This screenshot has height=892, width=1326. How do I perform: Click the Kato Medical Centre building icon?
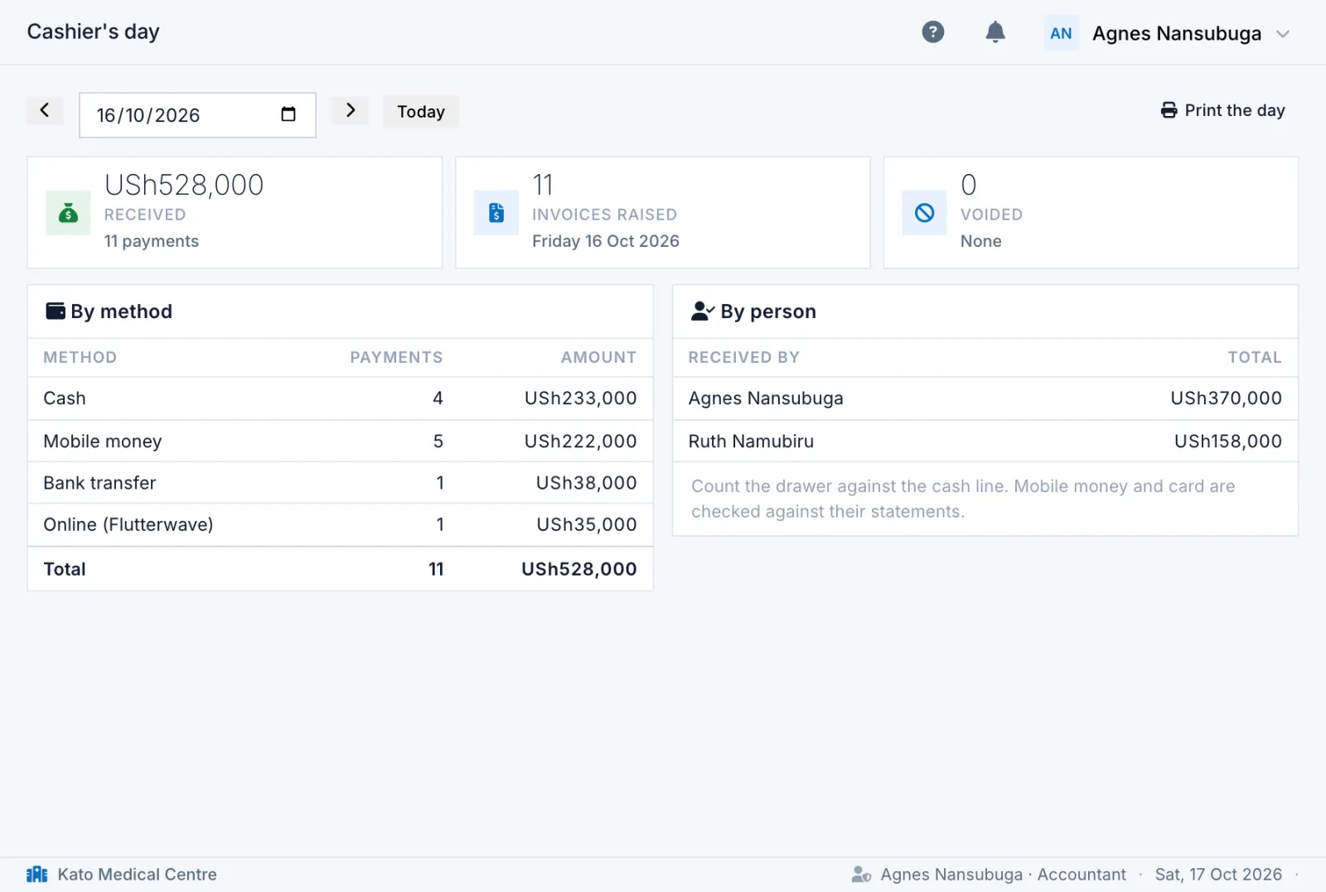pos(37,875)
